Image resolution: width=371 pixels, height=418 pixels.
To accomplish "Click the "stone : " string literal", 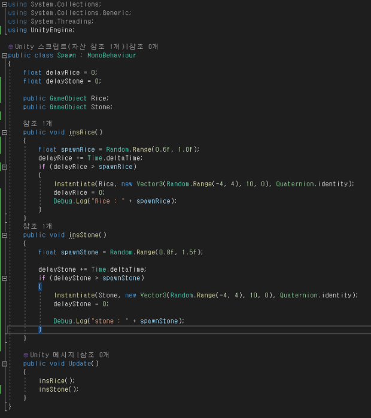I will 111,321.
